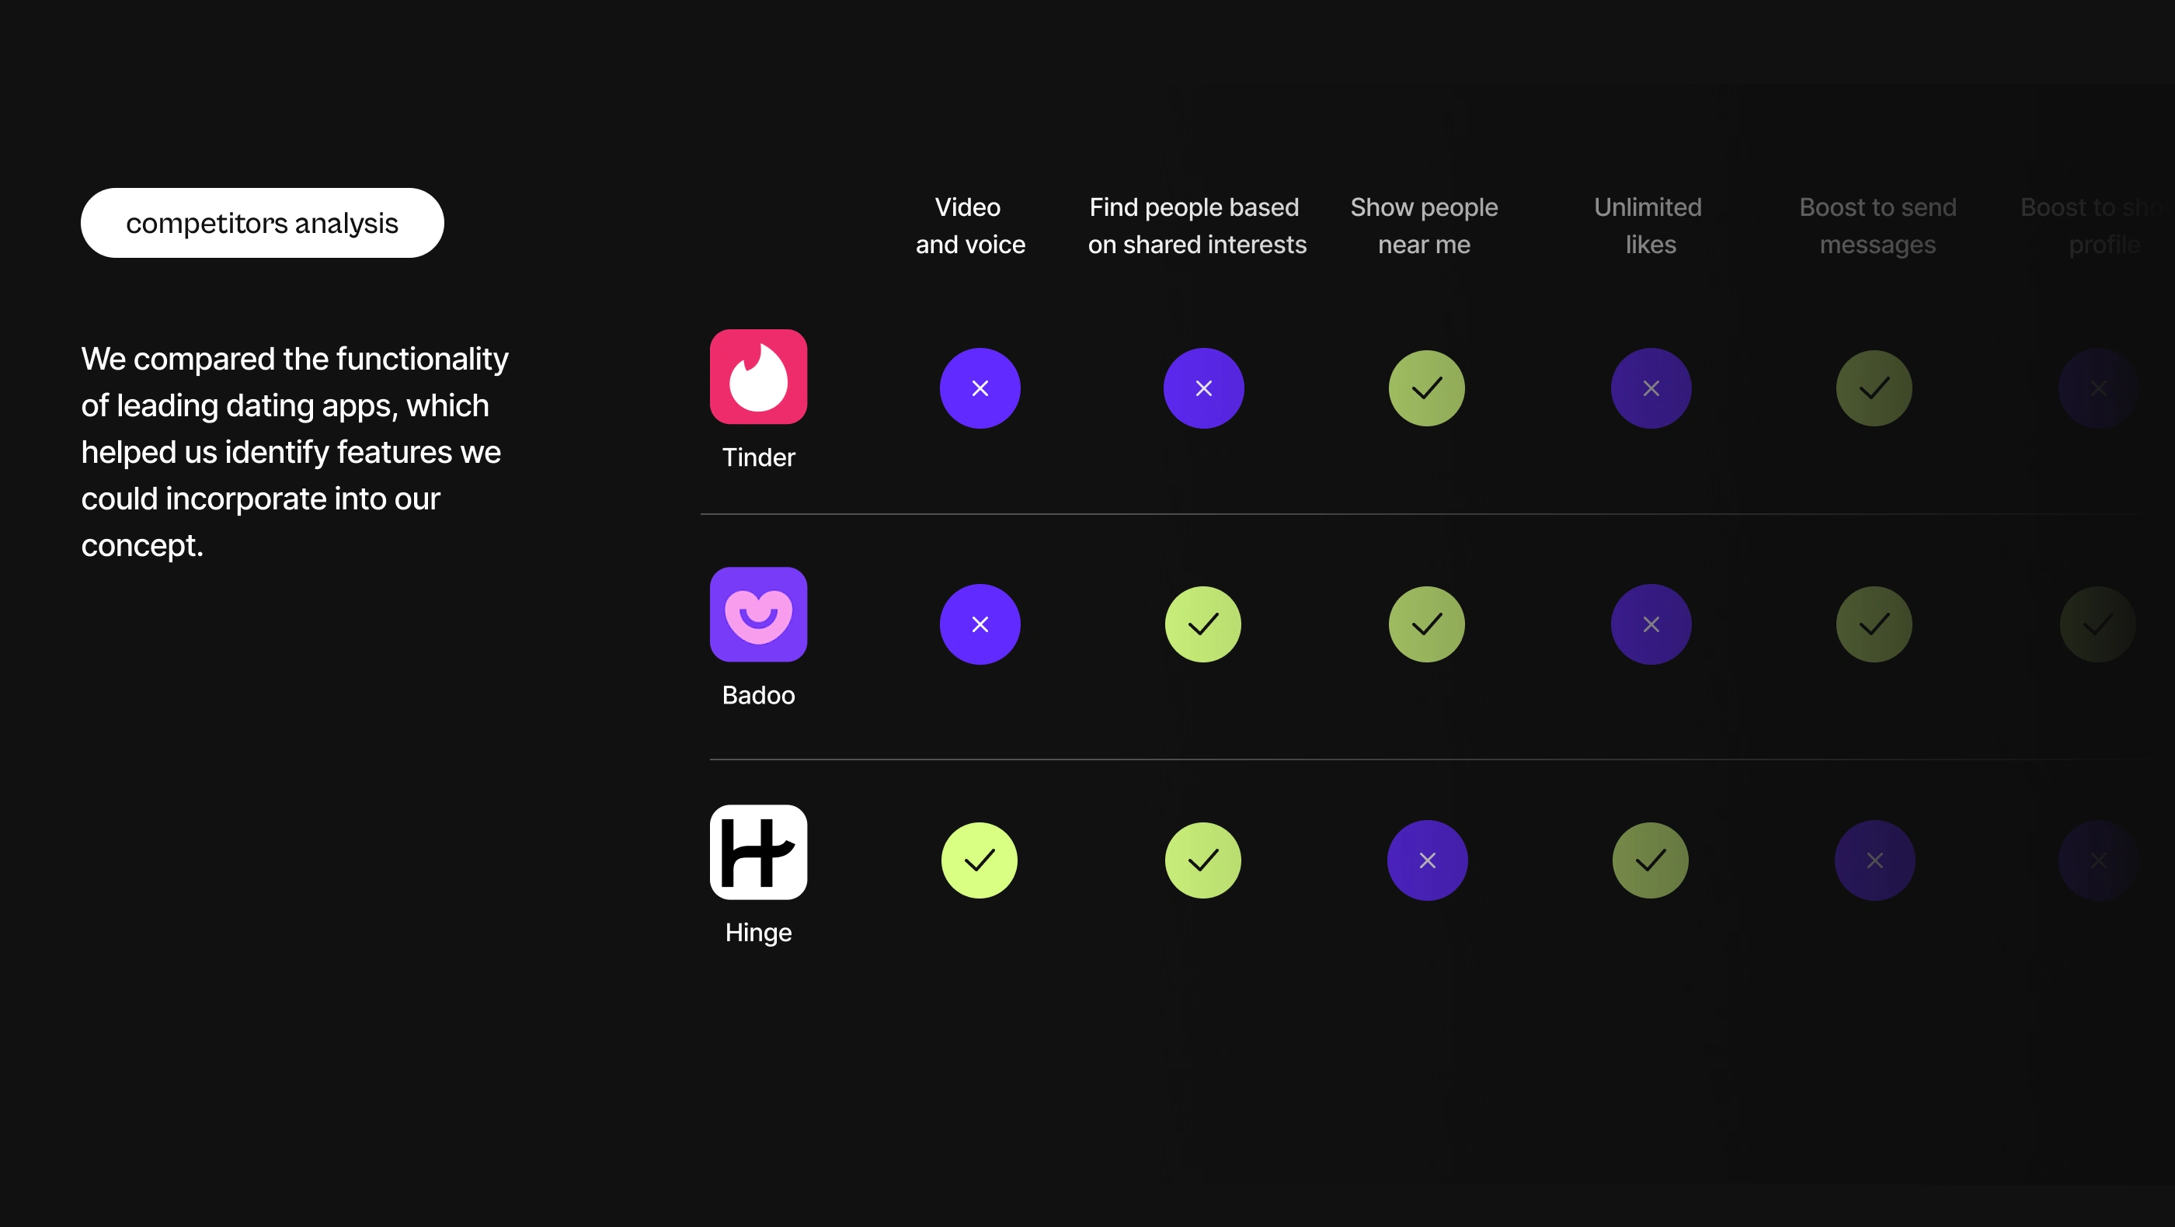Click the Show people near me header
The height and width of the screenshot is (1227, 2175).
pyautogui.click(x=1425, y=225)
